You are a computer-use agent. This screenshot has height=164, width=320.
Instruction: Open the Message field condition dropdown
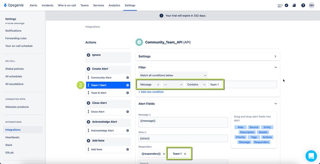click(150, 85)
